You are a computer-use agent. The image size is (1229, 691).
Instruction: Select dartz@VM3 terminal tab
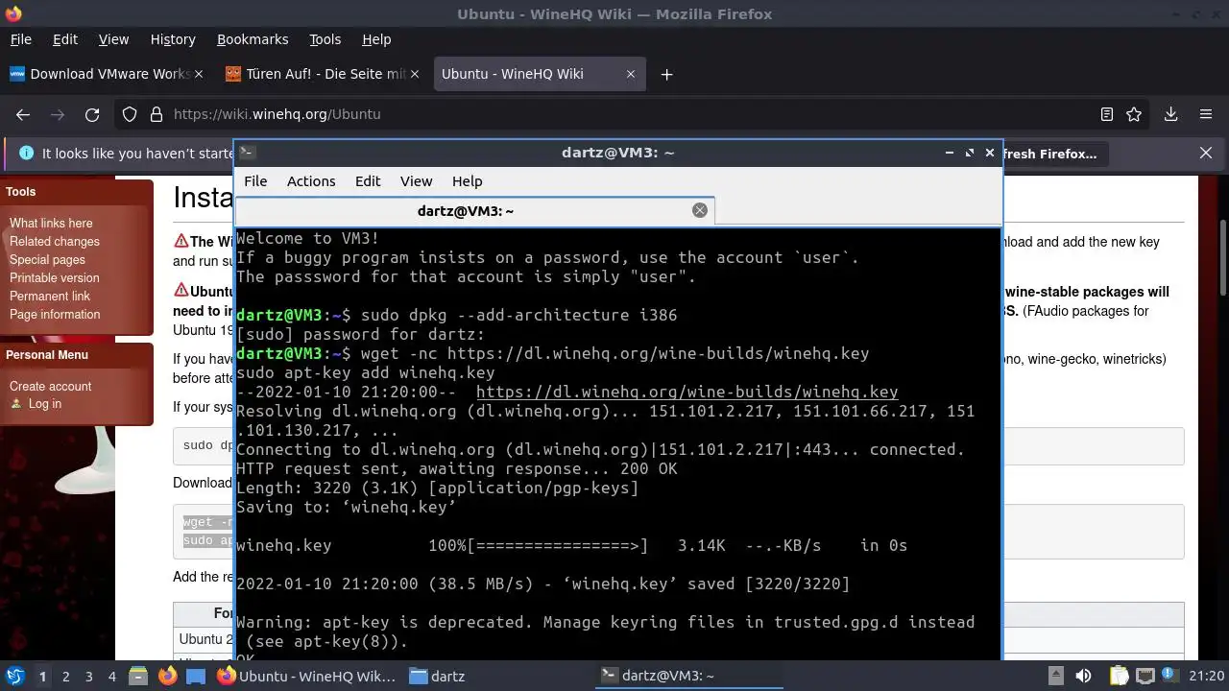click(475, 210)
